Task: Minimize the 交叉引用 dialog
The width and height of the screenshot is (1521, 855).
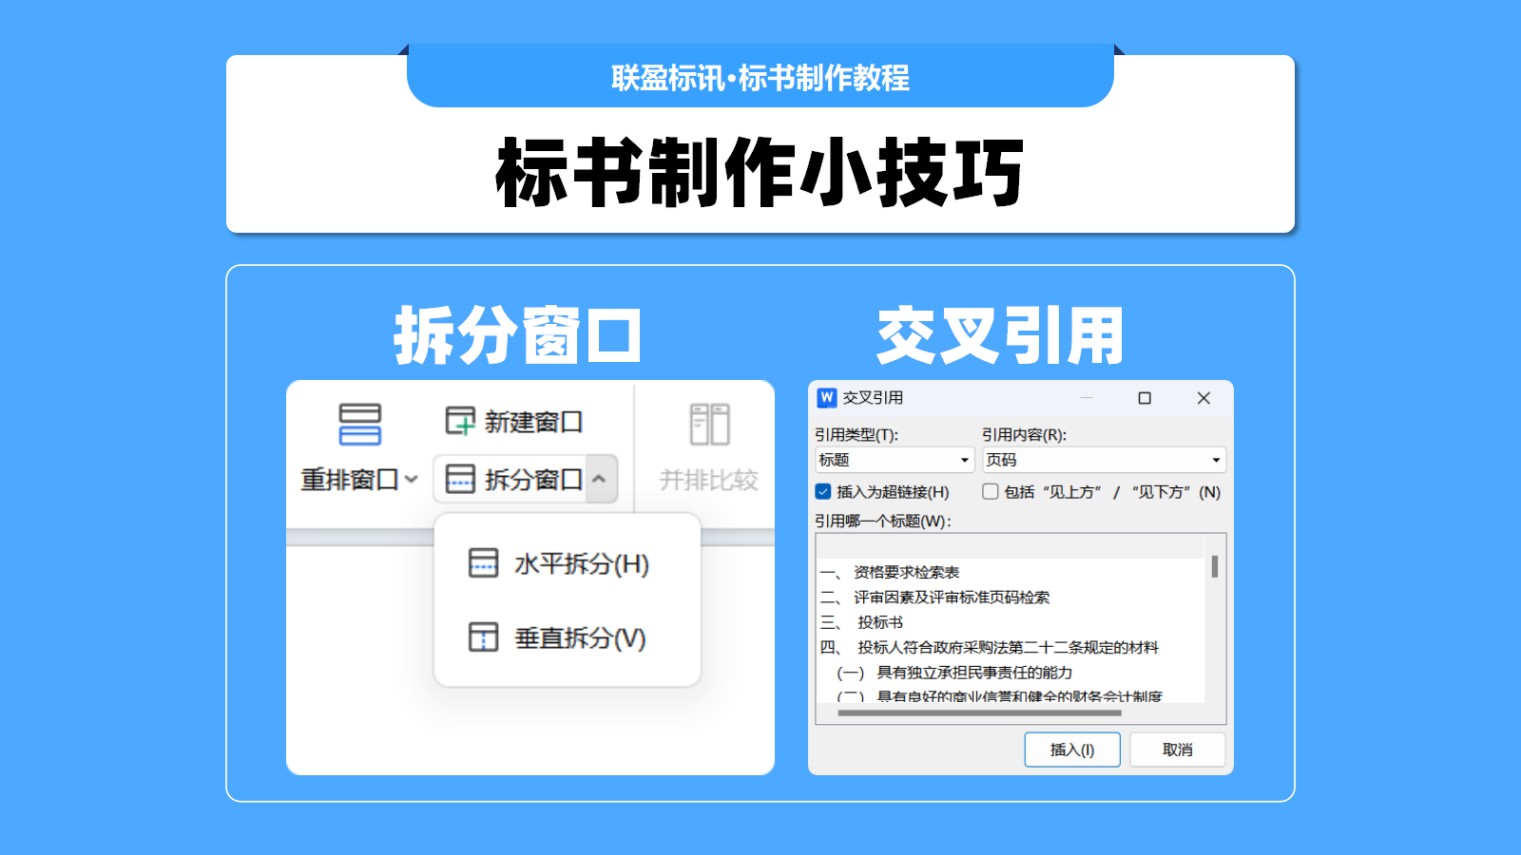Action: pyautogui.click(x=1087, y=398)
